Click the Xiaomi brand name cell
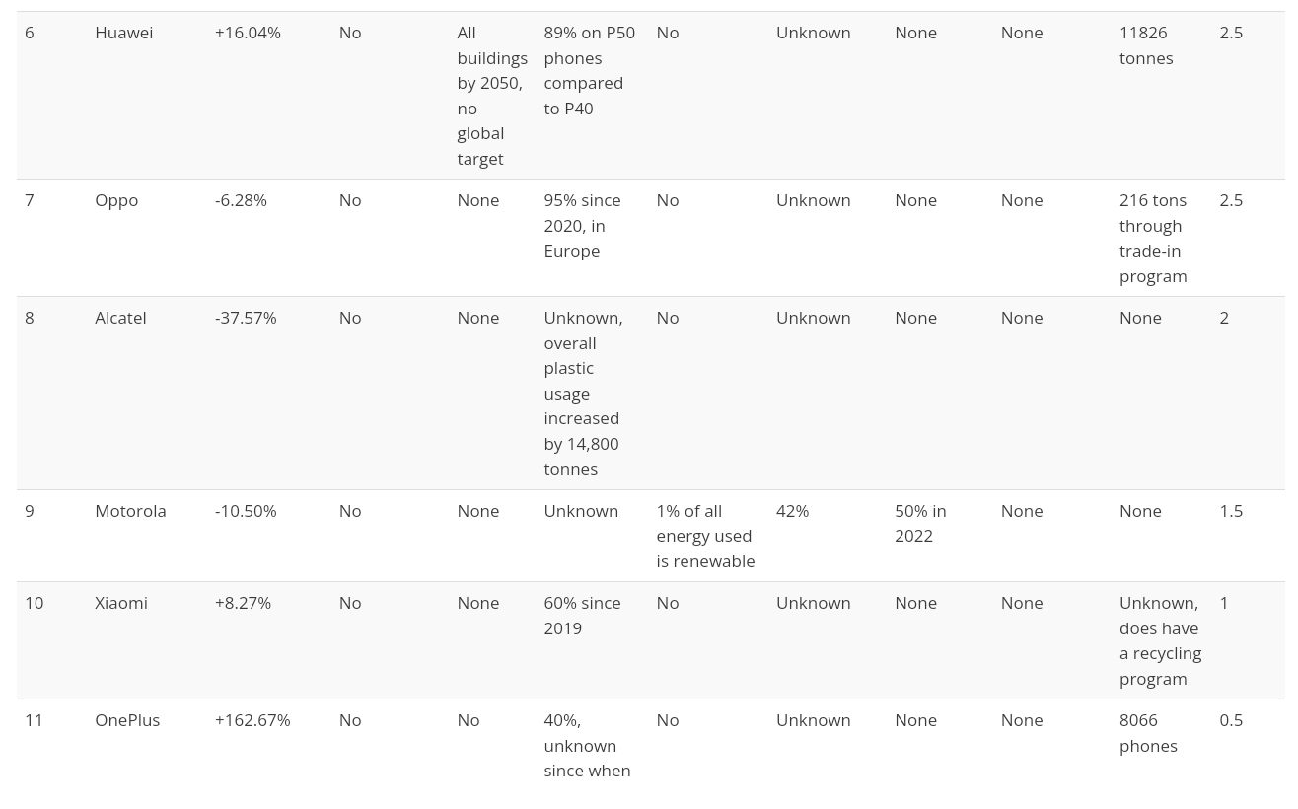 [121, 603]
